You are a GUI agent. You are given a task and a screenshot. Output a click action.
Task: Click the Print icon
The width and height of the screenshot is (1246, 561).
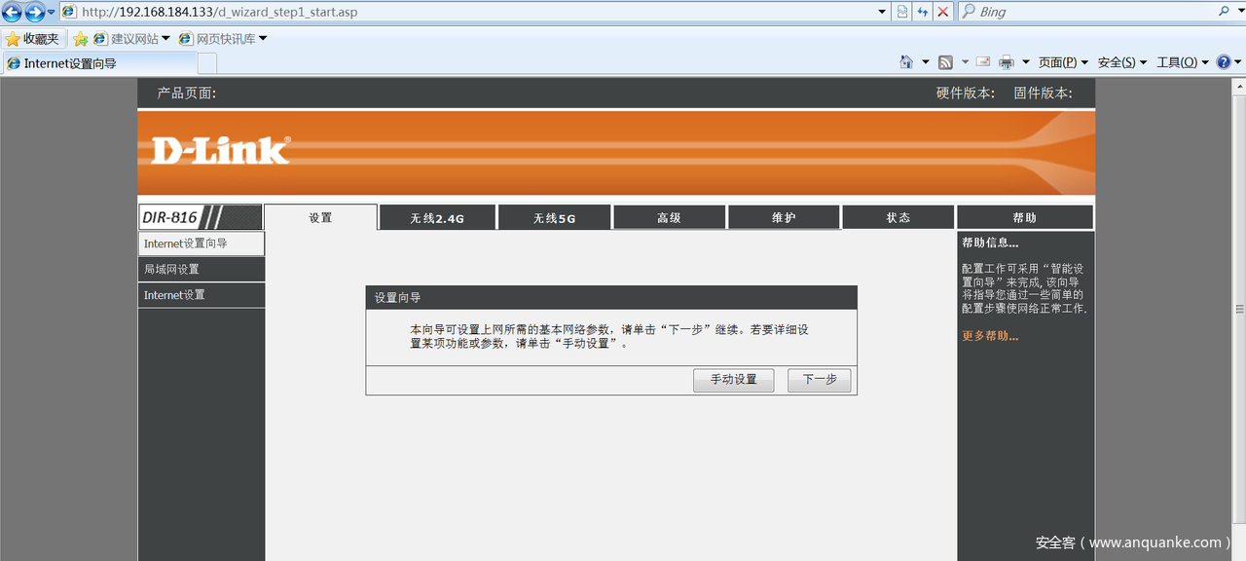pos(1007,62)
